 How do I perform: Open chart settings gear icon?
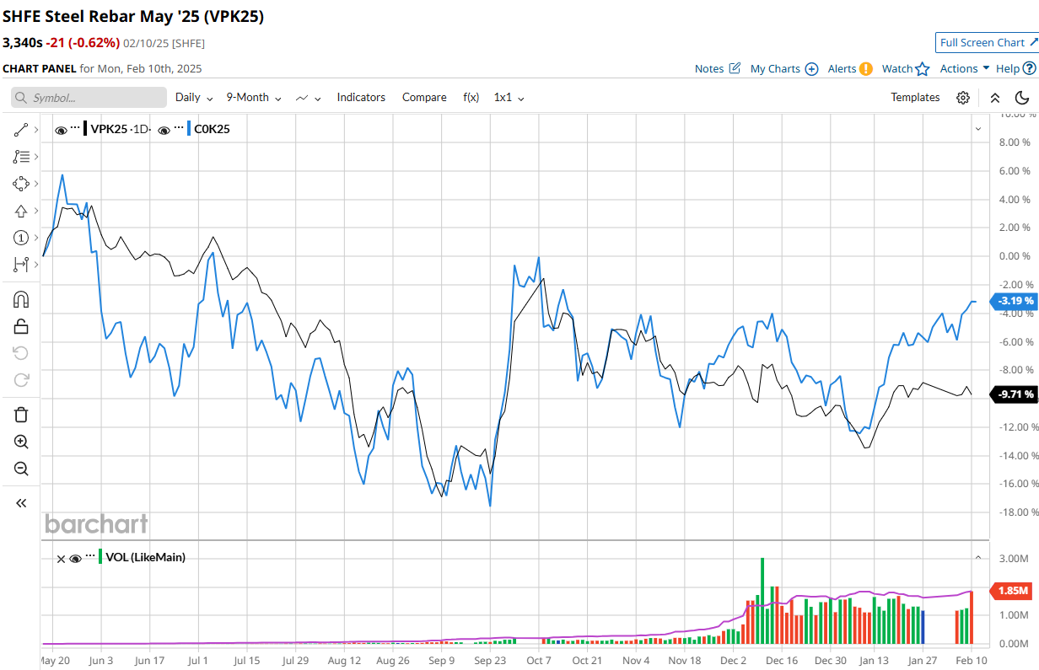click(x=963, y=98)
